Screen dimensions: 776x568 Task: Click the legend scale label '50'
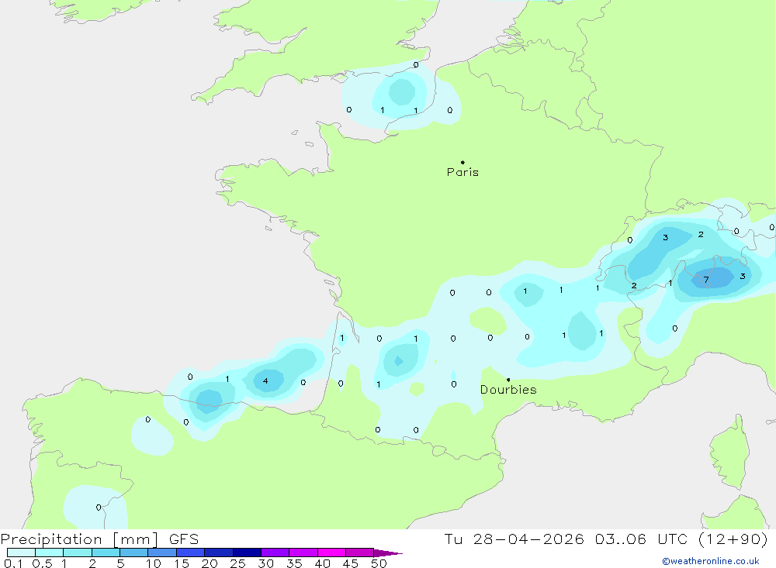[x=379, y=563]
